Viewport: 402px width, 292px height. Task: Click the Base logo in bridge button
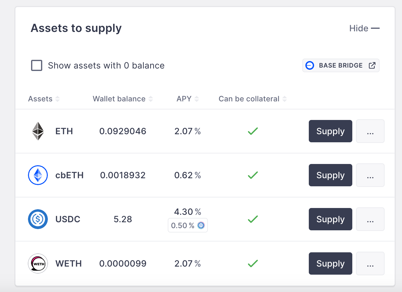click(310, 65)
